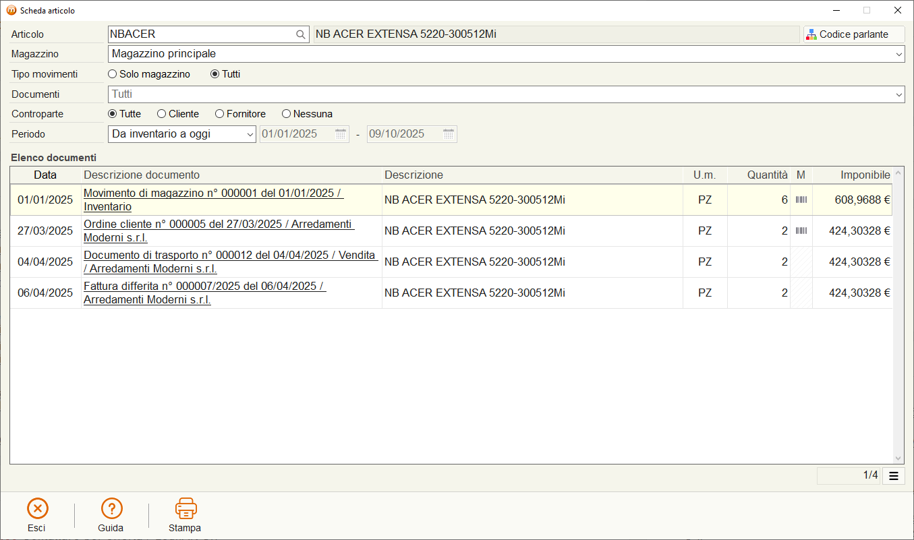Open link Fattura differita n° 000007/2025
Image resolution: width=914 pixels, height=540 pixels.
205,293
